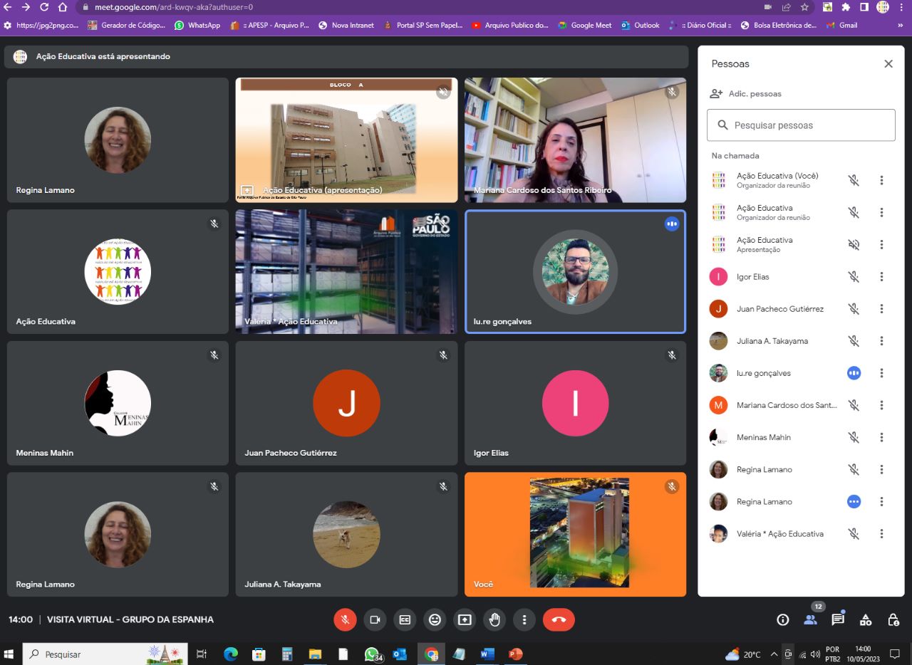Viewport: 912px width, 665px height.
Task: Open Word from taskbar
Action: pos(487,654)
